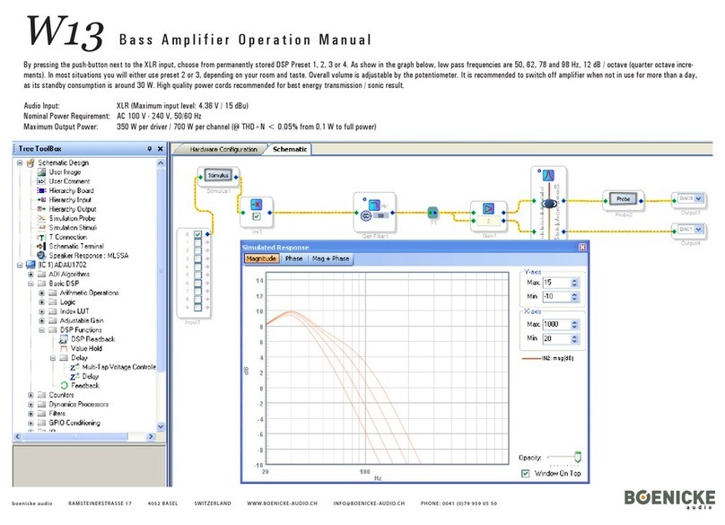725x525 pixels.
Task: Choose the Schematic Terminal icon
Action: (x=41, y=246)
